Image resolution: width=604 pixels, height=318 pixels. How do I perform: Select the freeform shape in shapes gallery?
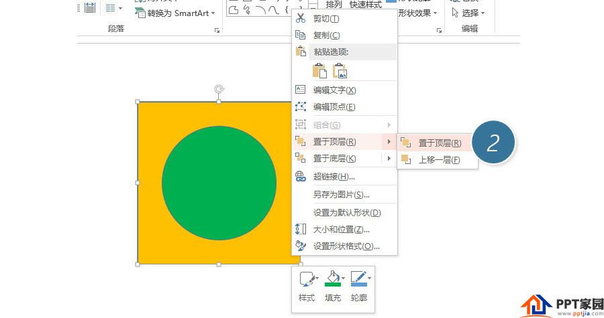pyautogui.click(x=234, y=10)
